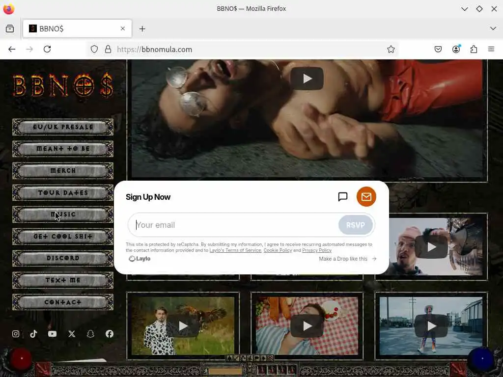Open the Laylo logo link
503x377 pixels.
[x=140, y=259]
